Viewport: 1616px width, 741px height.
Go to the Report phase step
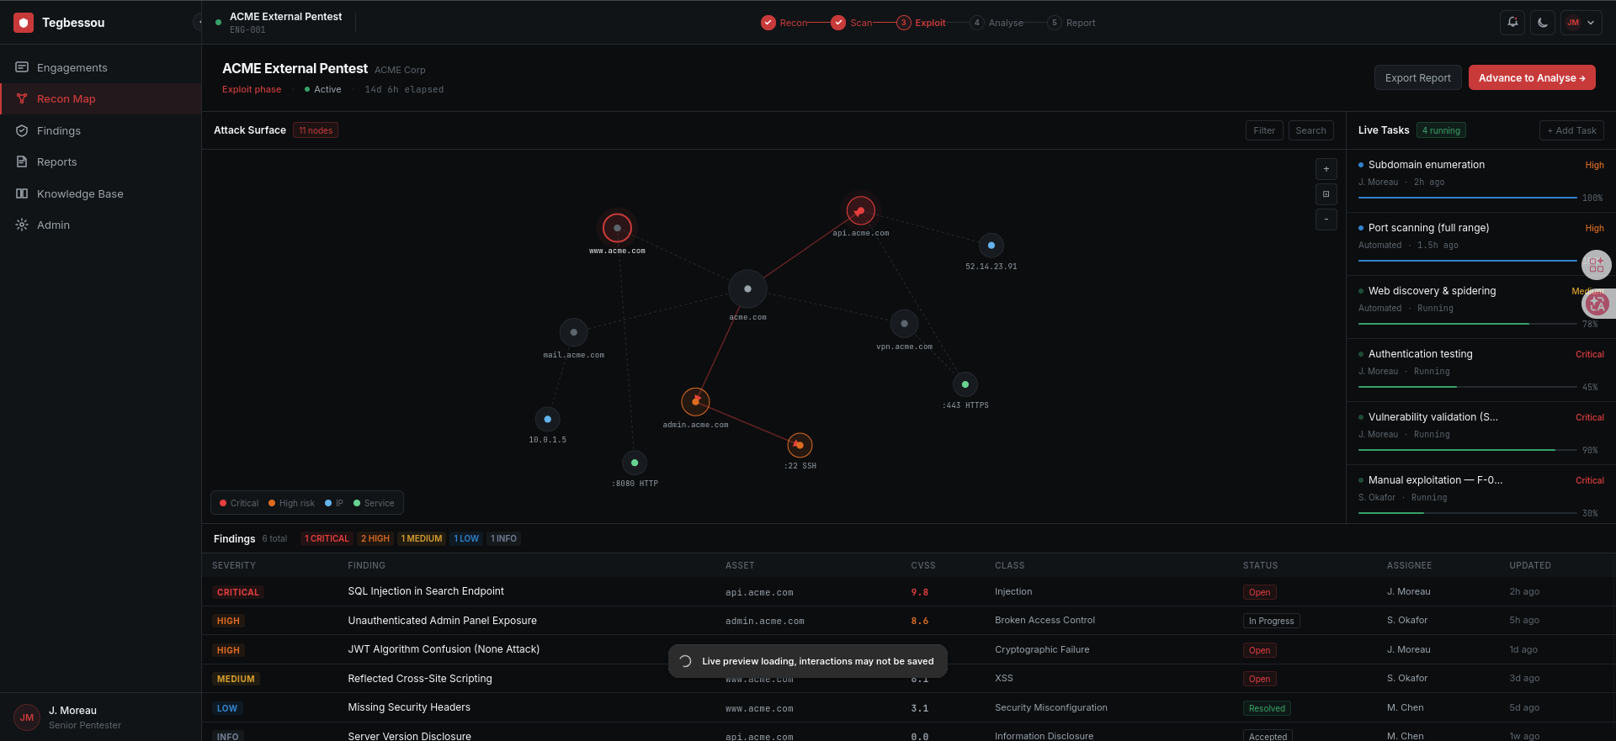pos(1071,23)
